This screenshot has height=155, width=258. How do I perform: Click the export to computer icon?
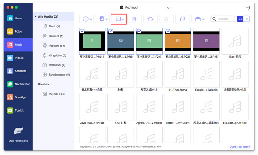tap(118, 19)
